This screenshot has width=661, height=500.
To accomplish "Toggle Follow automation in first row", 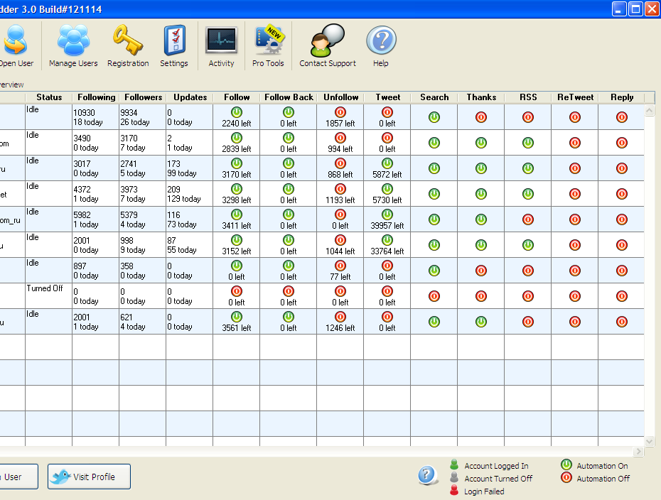I will point(237,112).
